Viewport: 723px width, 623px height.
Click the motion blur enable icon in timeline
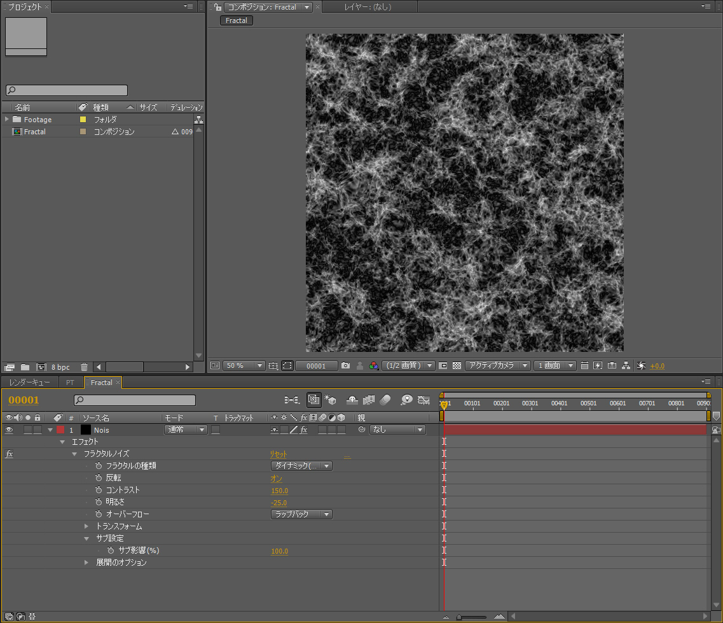tap(386, 400)
